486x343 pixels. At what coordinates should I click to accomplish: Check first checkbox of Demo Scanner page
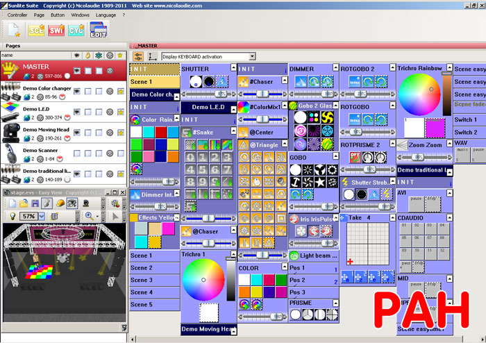(77, 153)
